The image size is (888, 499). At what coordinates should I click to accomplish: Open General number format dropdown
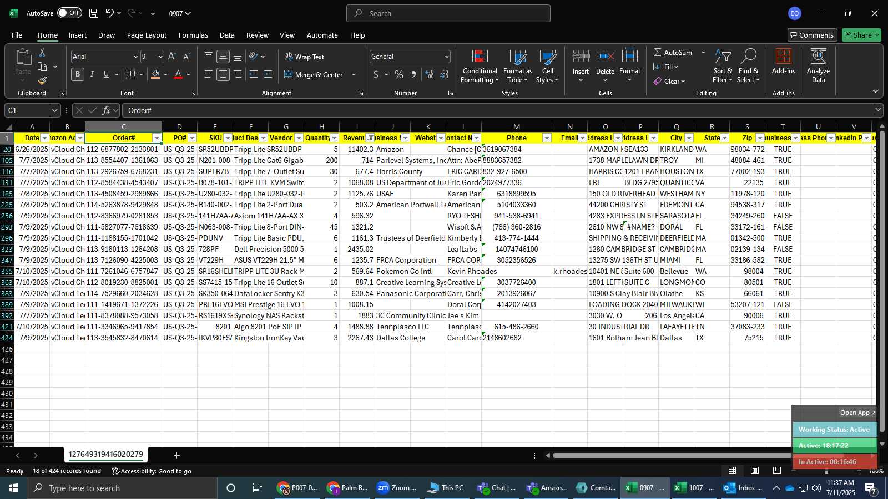point(446,57)
